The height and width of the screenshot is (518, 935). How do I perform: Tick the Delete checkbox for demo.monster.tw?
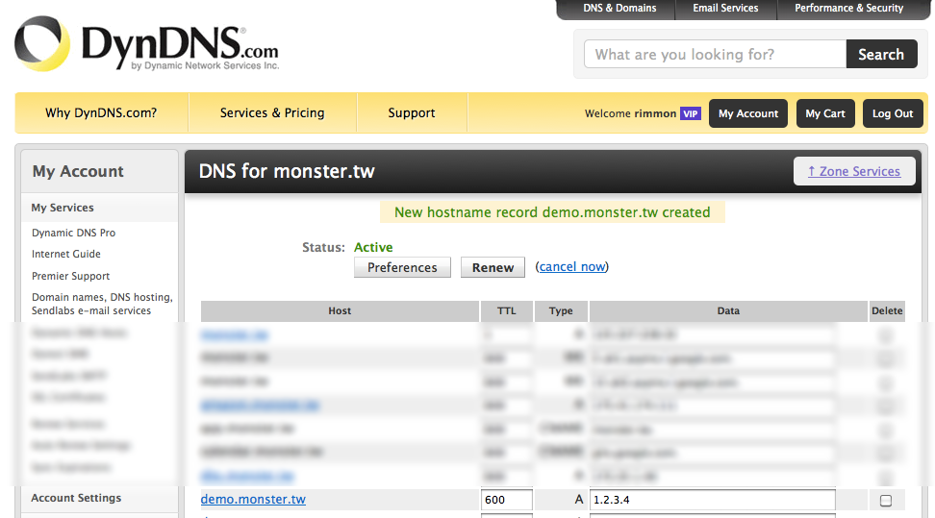pos(886,501)
